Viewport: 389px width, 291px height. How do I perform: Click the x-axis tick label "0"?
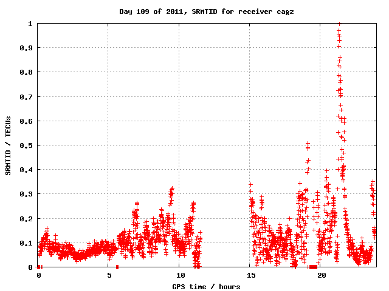(x=38, y=275)
